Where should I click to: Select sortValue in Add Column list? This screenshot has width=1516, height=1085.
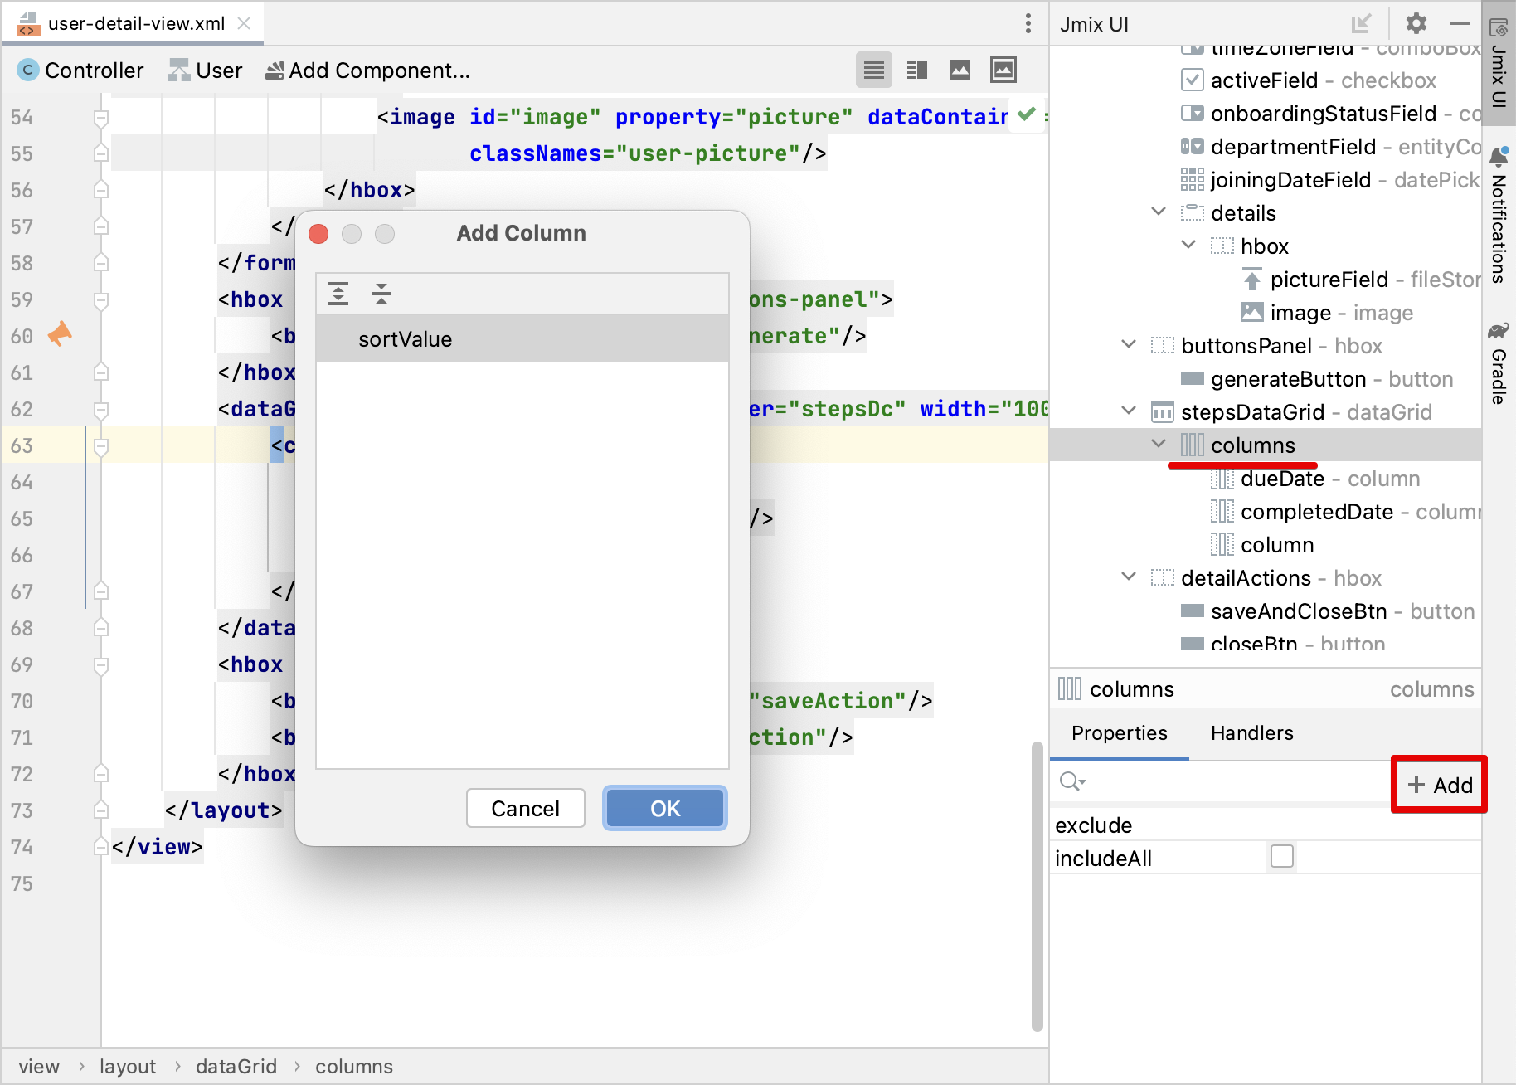tap(522, 338)
